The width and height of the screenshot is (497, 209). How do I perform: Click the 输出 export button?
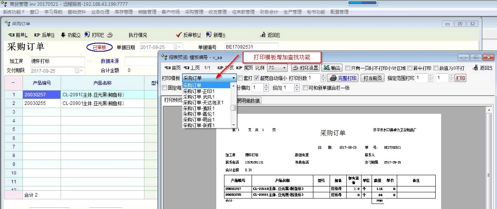point(332,68)
